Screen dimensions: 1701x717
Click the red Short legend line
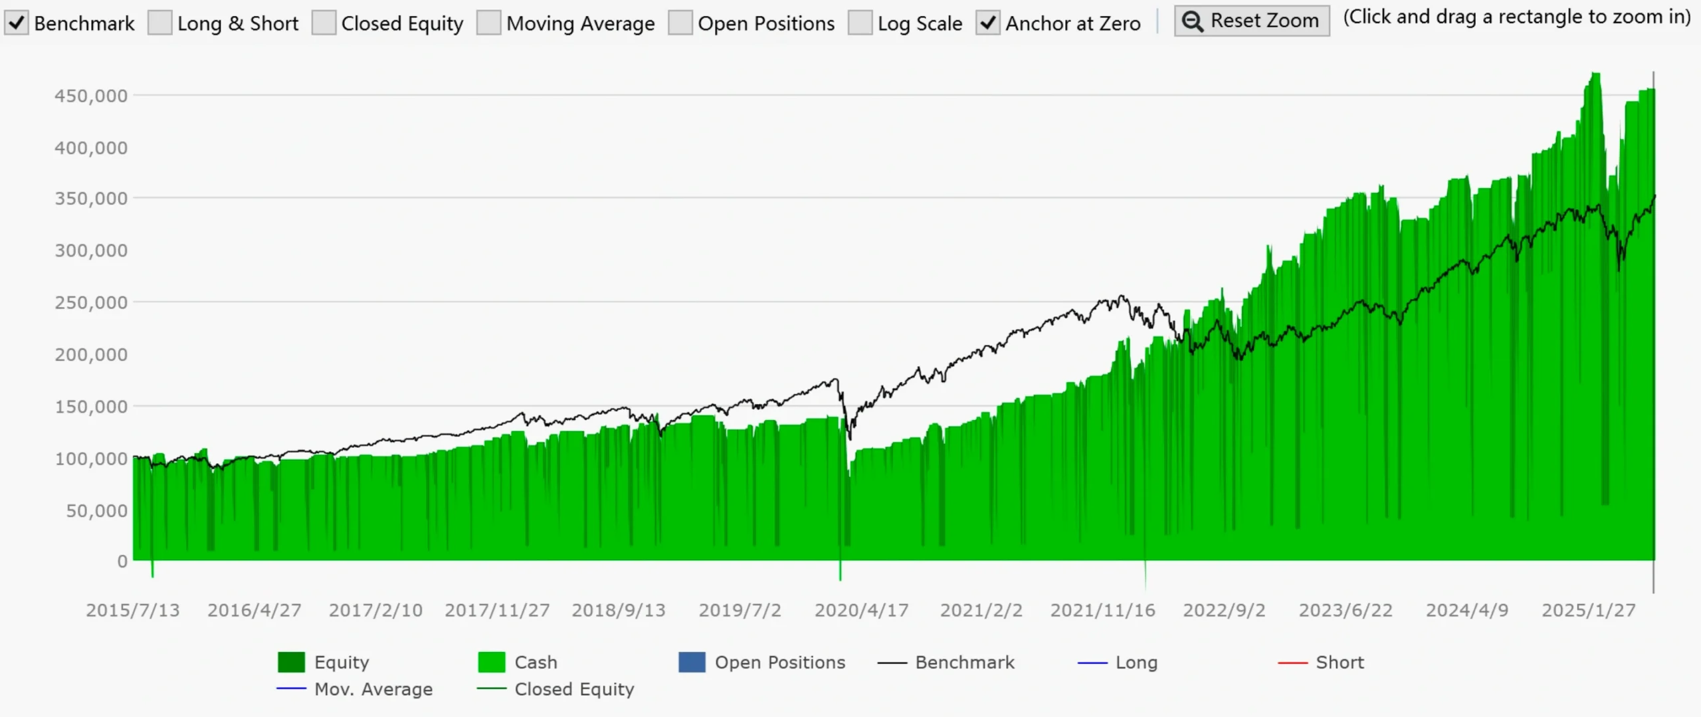(1292, 663)
